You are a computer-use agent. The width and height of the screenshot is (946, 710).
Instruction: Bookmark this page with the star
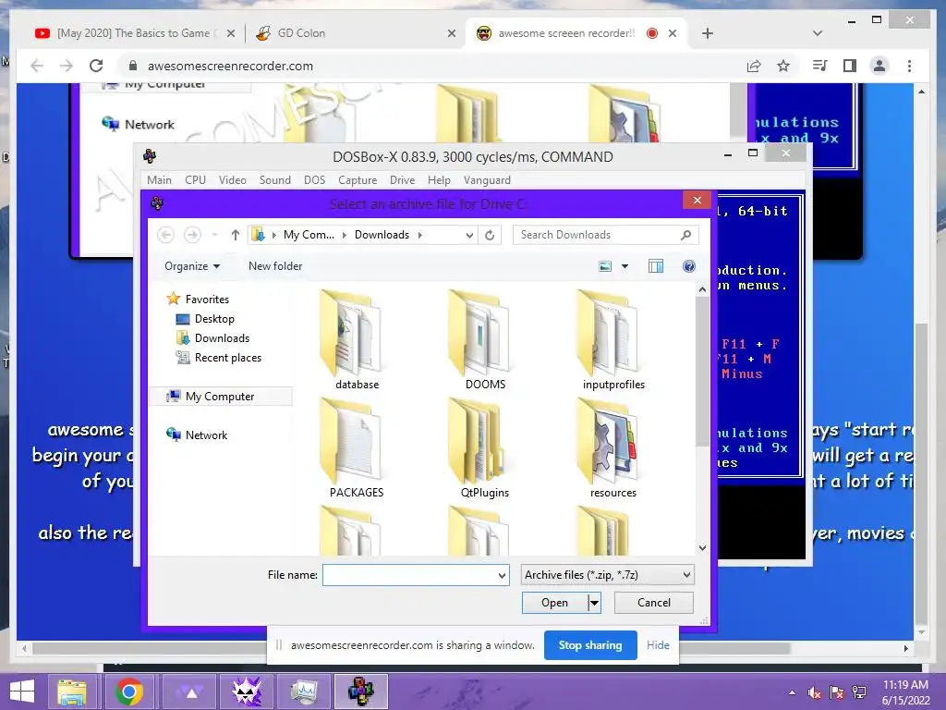tap(783, 66)
